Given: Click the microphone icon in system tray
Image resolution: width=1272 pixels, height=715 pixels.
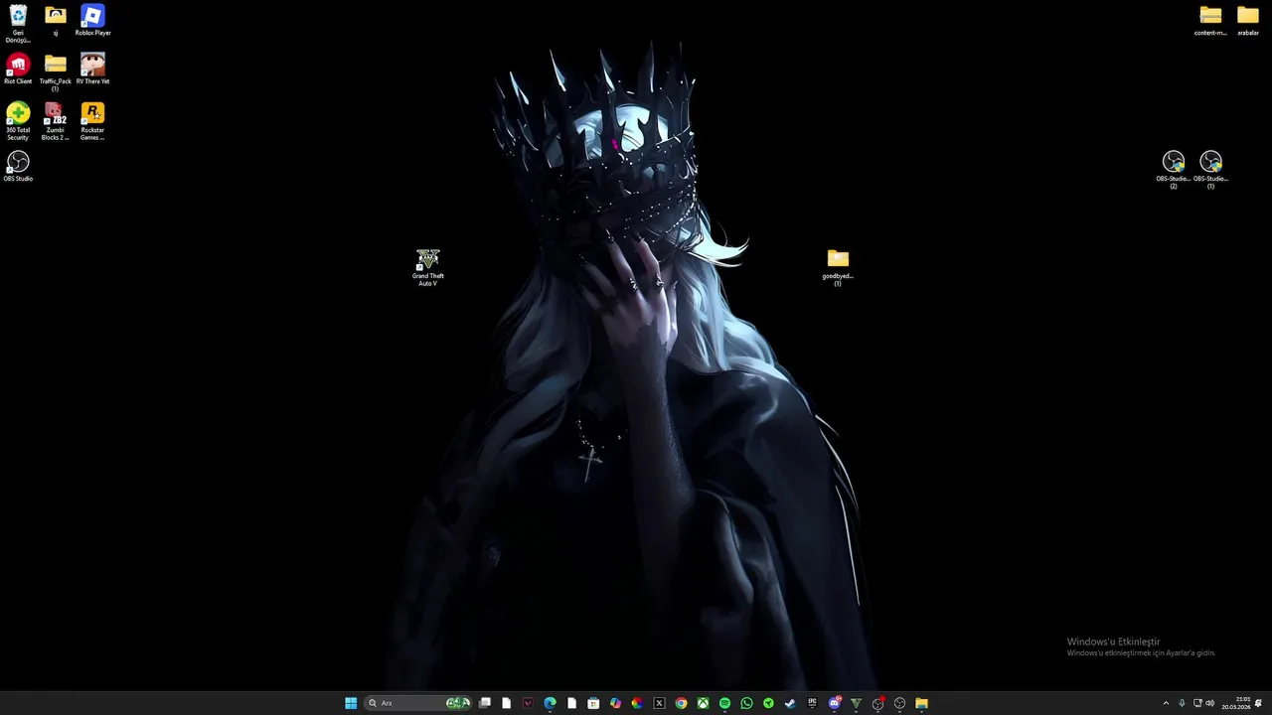Looking at the screenshot, I should [1182, 703].
